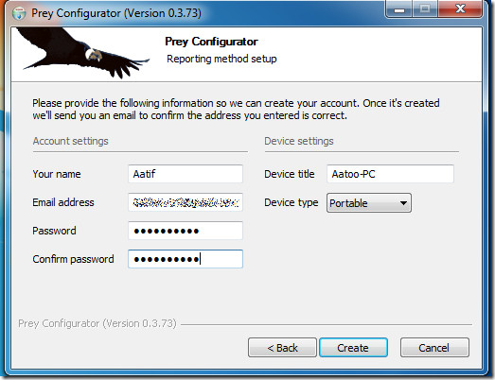Click the 'Account settings' section label
Screen dimensions: 495x380
point(70,141)
